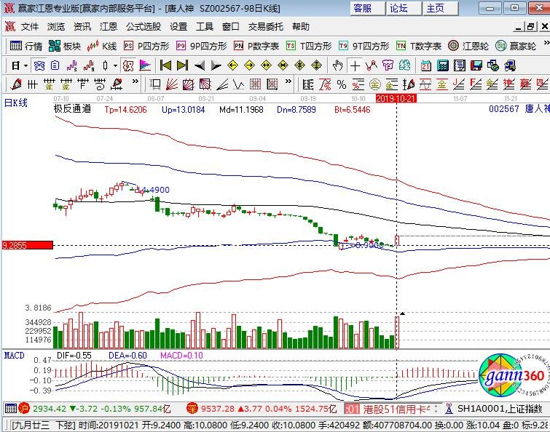
Task: Step chart left with black left arrow
Action: 199,65
